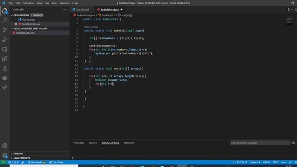
Task: Click the minimap code overview
Action: (x=289, y=21)
